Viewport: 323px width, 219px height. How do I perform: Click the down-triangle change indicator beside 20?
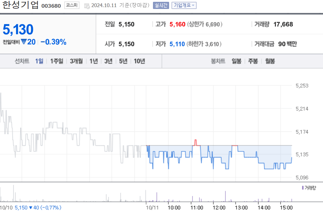24,42
